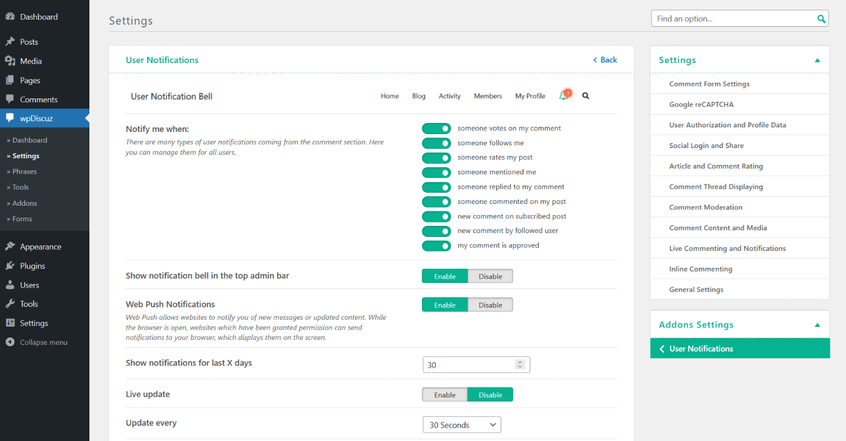The width and height of the screenshot is (846, 441).
Task: Toggle the 'someone mentioned me' switch
Action: (x=436, y=172)
